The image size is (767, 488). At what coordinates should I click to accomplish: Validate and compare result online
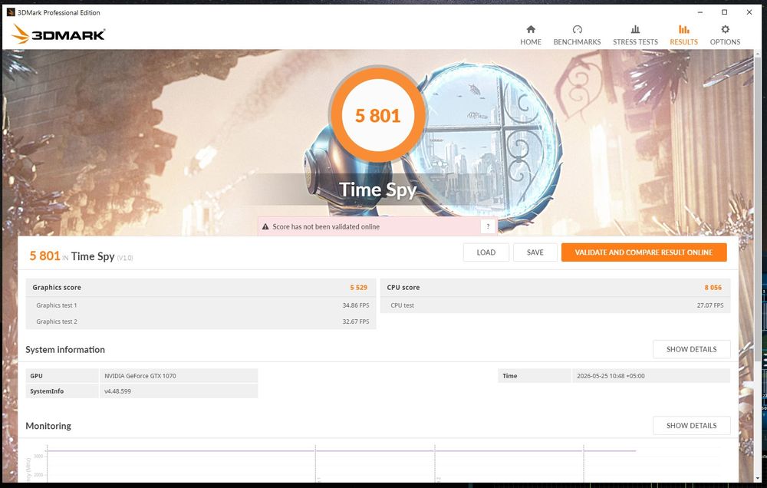click(x=644, y=252)
